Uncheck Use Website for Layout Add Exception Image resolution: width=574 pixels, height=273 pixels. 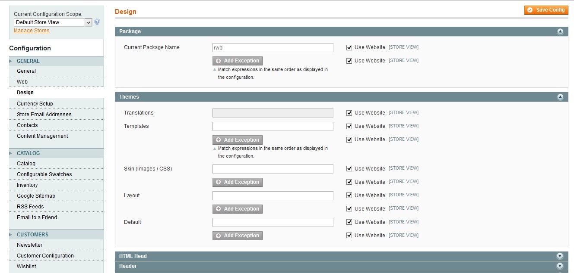point(349,209)
